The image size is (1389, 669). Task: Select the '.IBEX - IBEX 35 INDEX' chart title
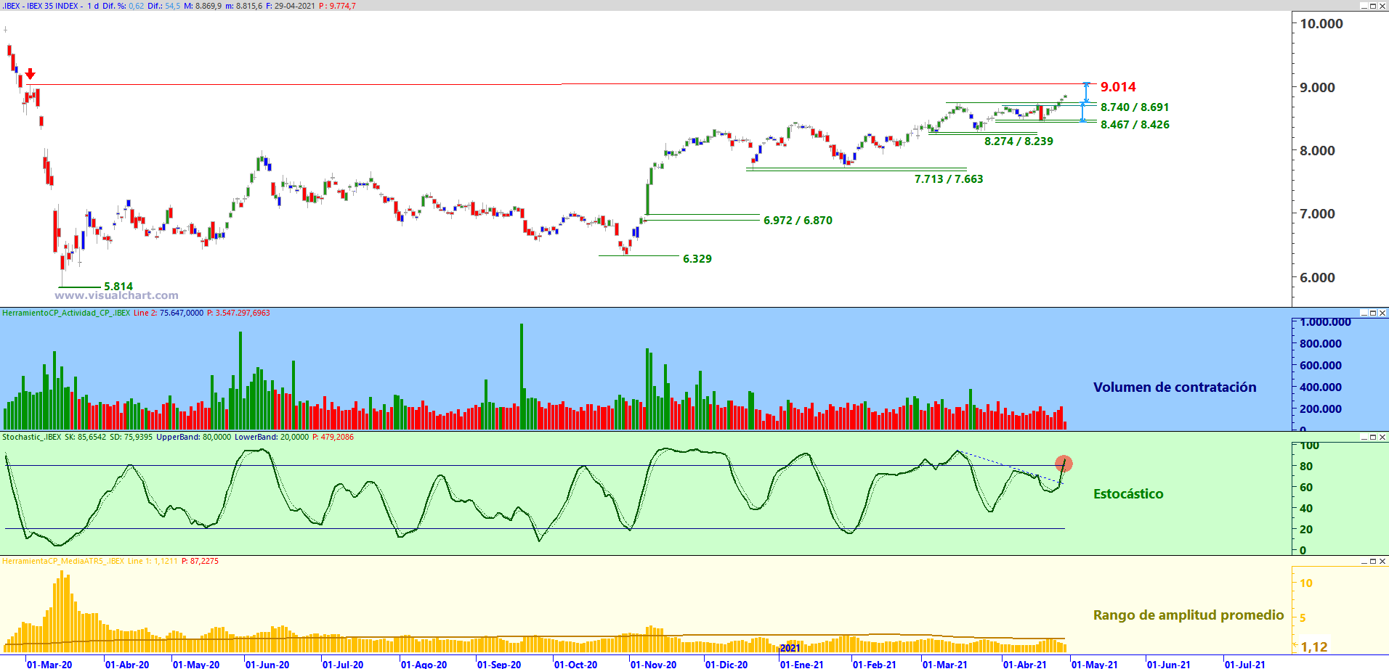(x=41, y=6)
